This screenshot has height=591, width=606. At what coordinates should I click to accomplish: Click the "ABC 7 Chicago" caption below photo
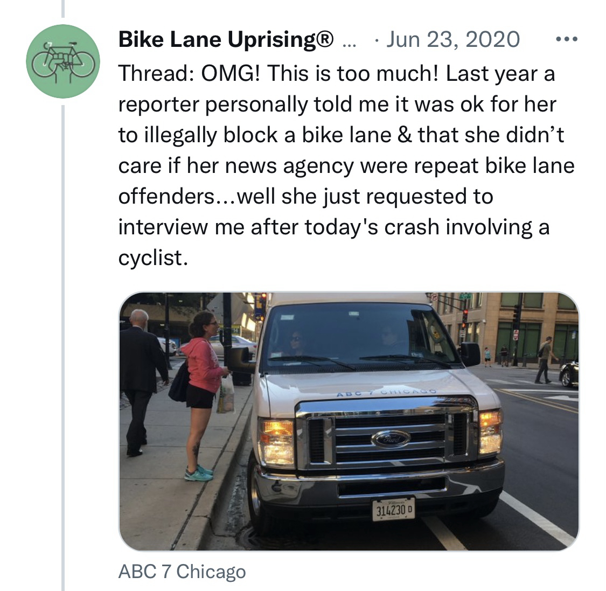coord(182,572)
